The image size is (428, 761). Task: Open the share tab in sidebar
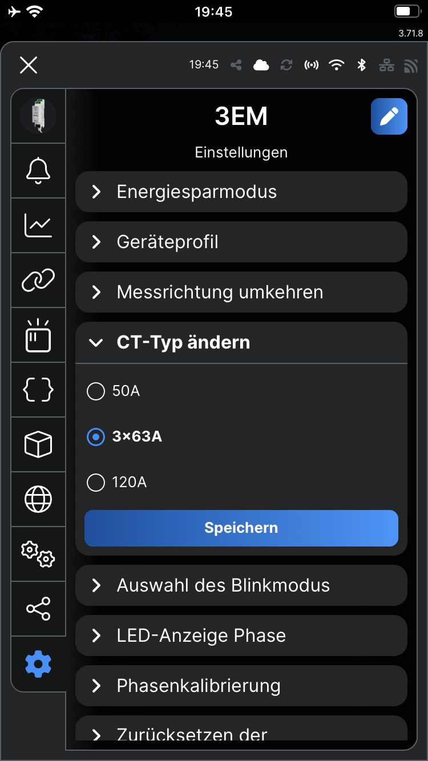pyautogui.click(x=38, y=609)
